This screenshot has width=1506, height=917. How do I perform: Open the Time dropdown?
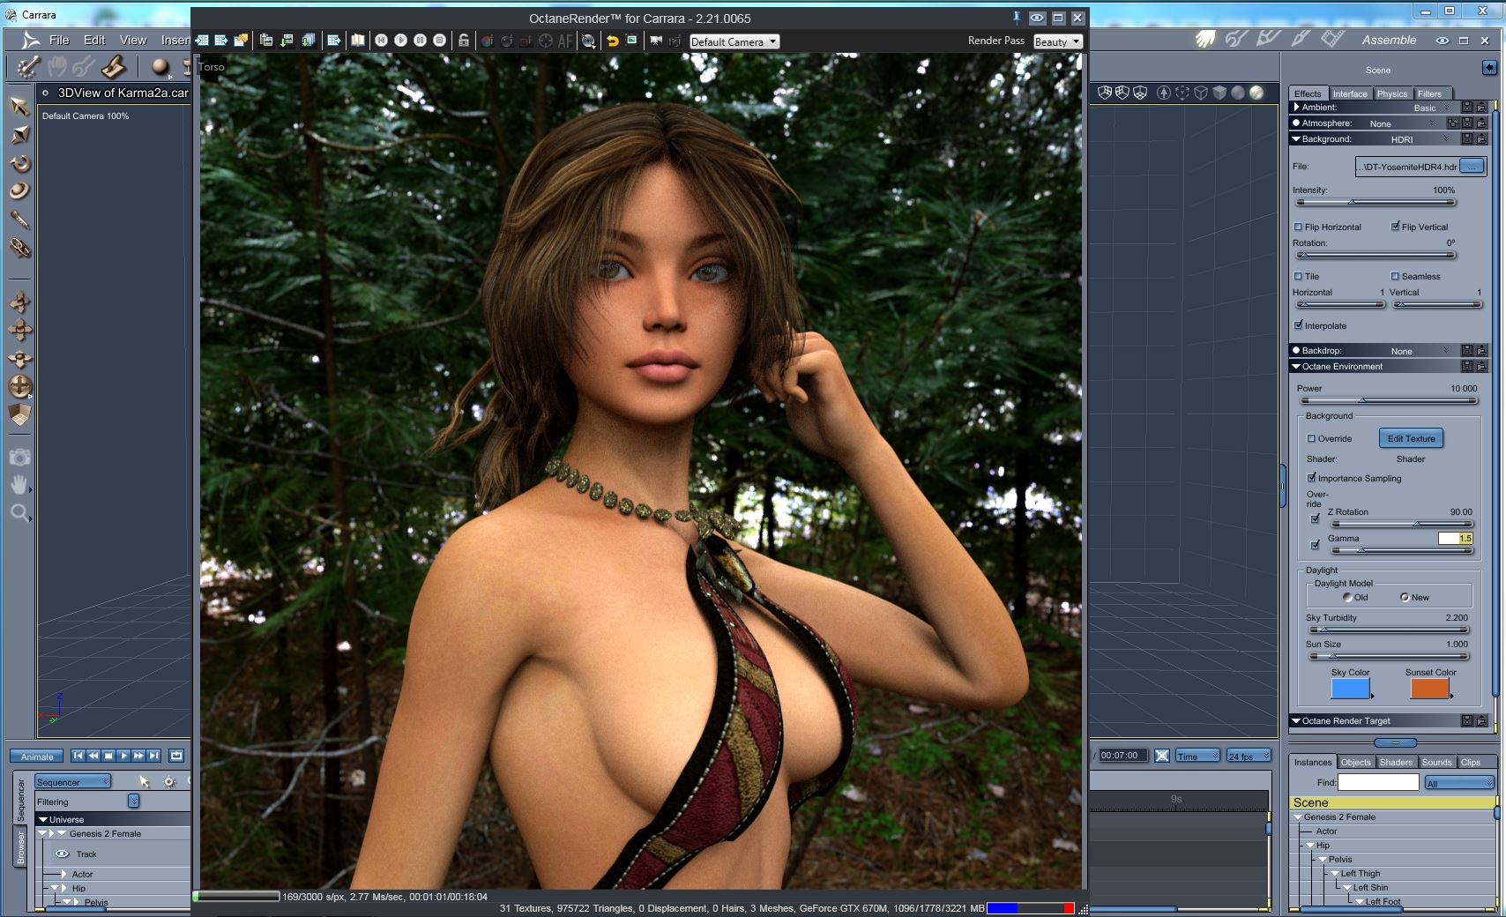(1197, 756)
